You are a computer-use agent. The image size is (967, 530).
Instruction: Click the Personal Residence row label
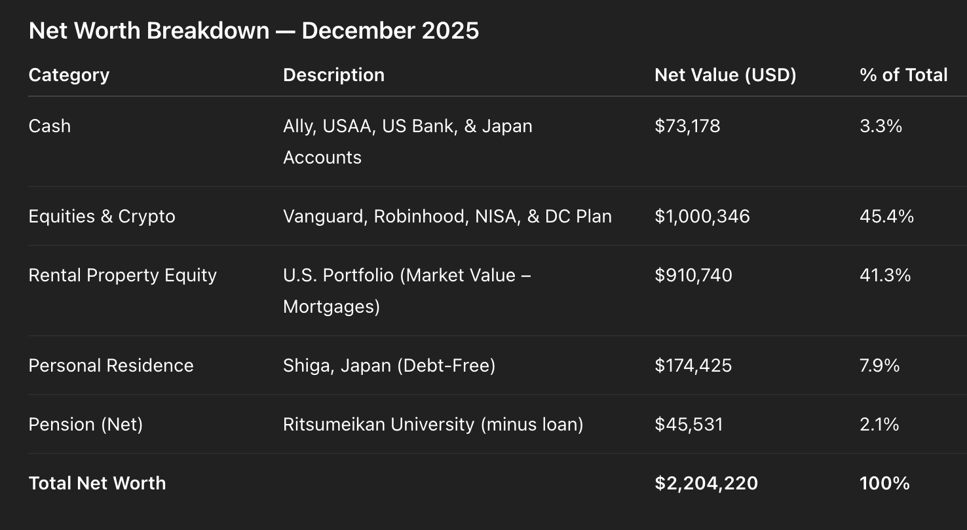pyautogui.click(x=111, y=366)
